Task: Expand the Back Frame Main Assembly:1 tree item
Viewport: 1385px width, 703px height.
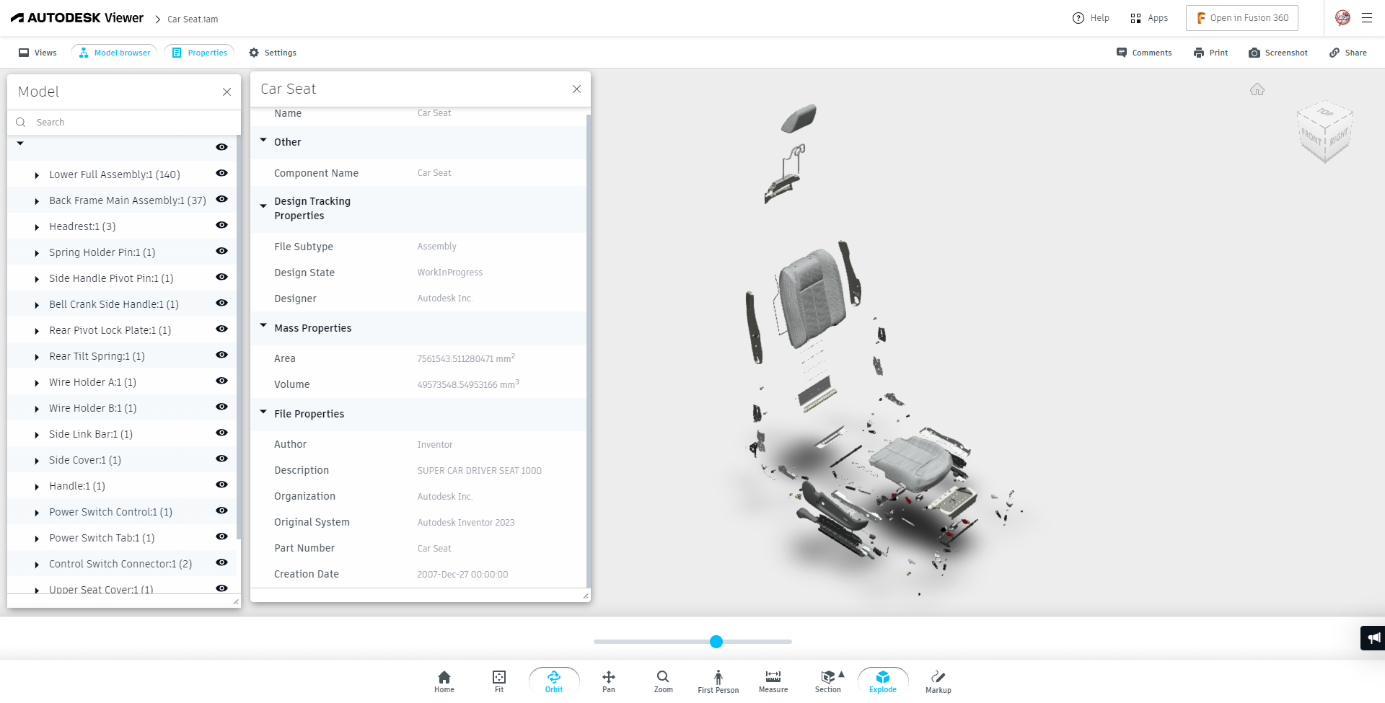Action: coord(36,200)
